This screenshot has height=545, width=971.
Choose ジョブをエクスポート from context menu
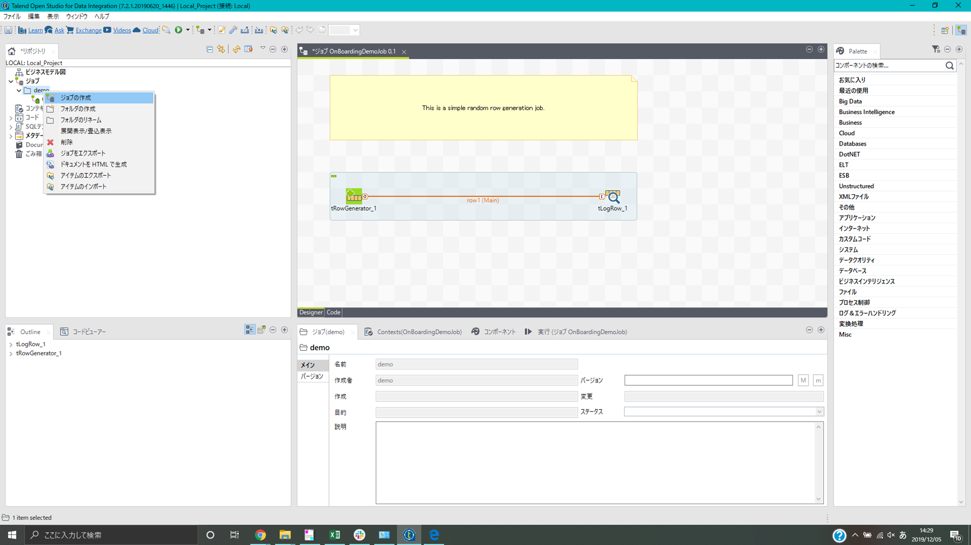click(99, 153)
